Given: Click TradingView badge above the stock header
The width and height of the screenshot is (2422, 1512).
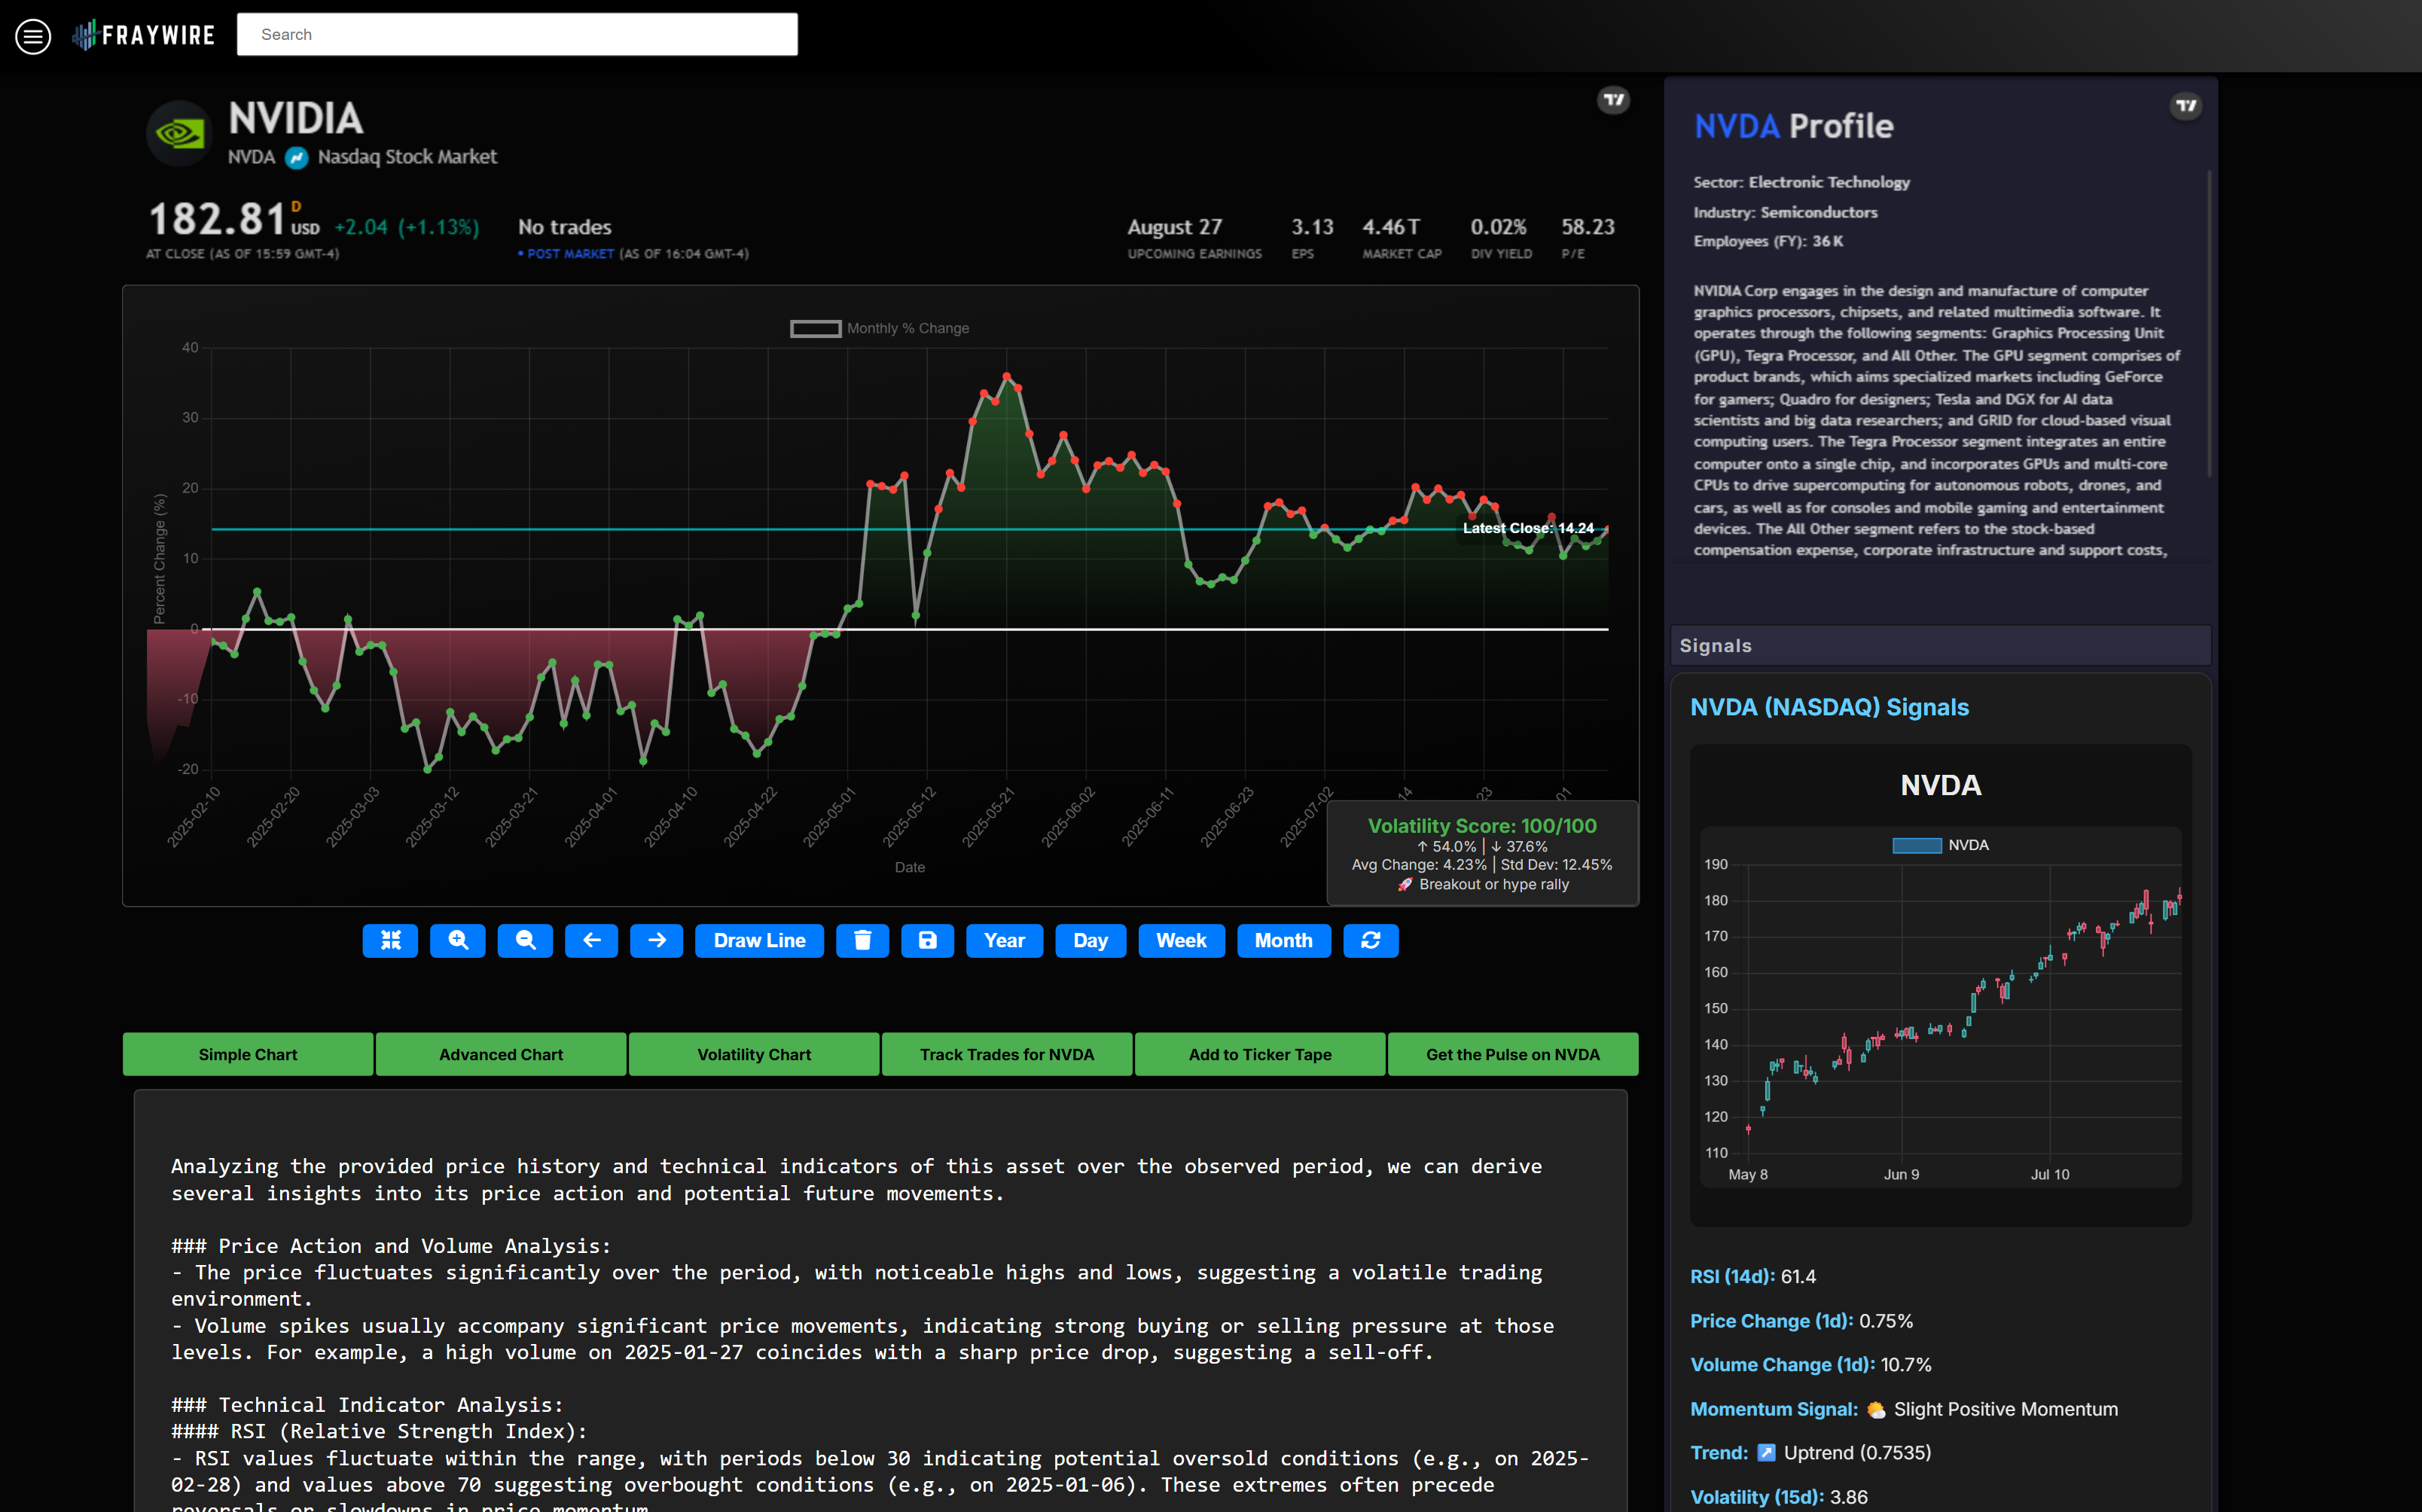Looking at the screenshot, I should 1612,100.
